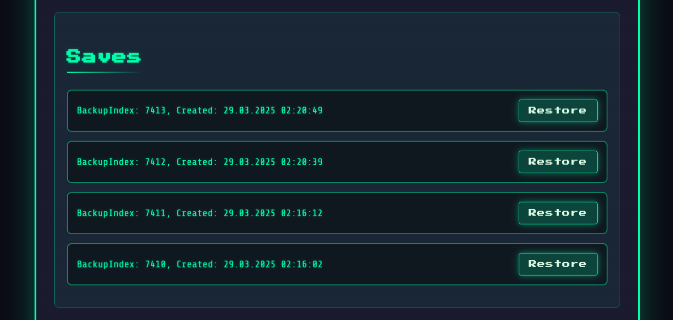The height and width of the screenshot is (320, 673).
Task: Click the Saves page heading
Action: (103, 56)
